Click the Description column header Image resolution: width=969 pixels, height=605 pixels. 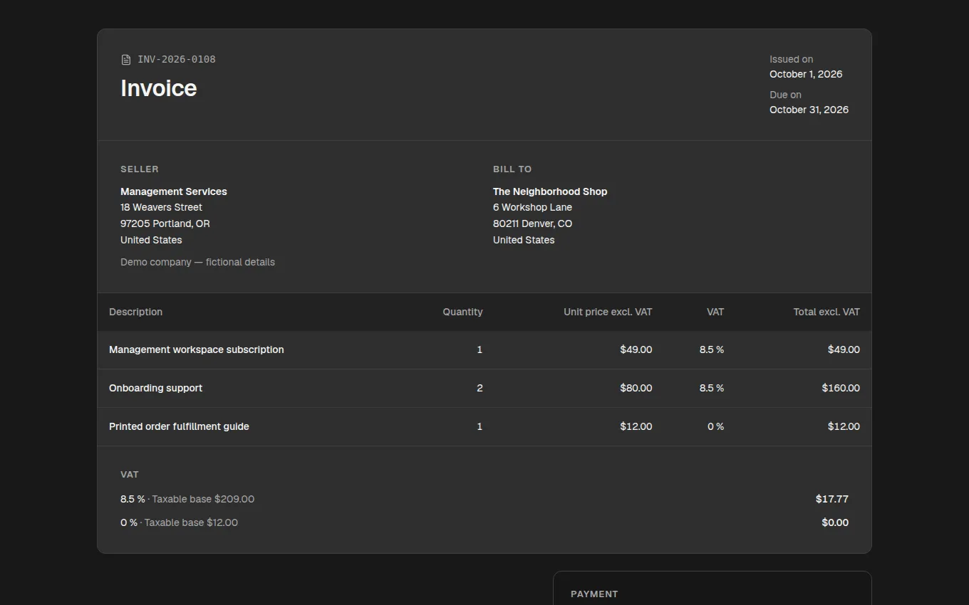135,312
